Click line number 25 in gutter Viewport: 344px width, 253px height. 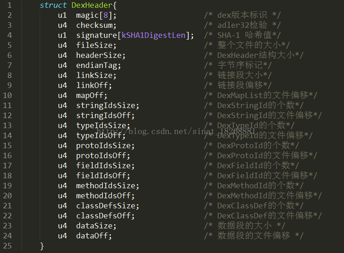pyautogui.click(x=7, y=246)
